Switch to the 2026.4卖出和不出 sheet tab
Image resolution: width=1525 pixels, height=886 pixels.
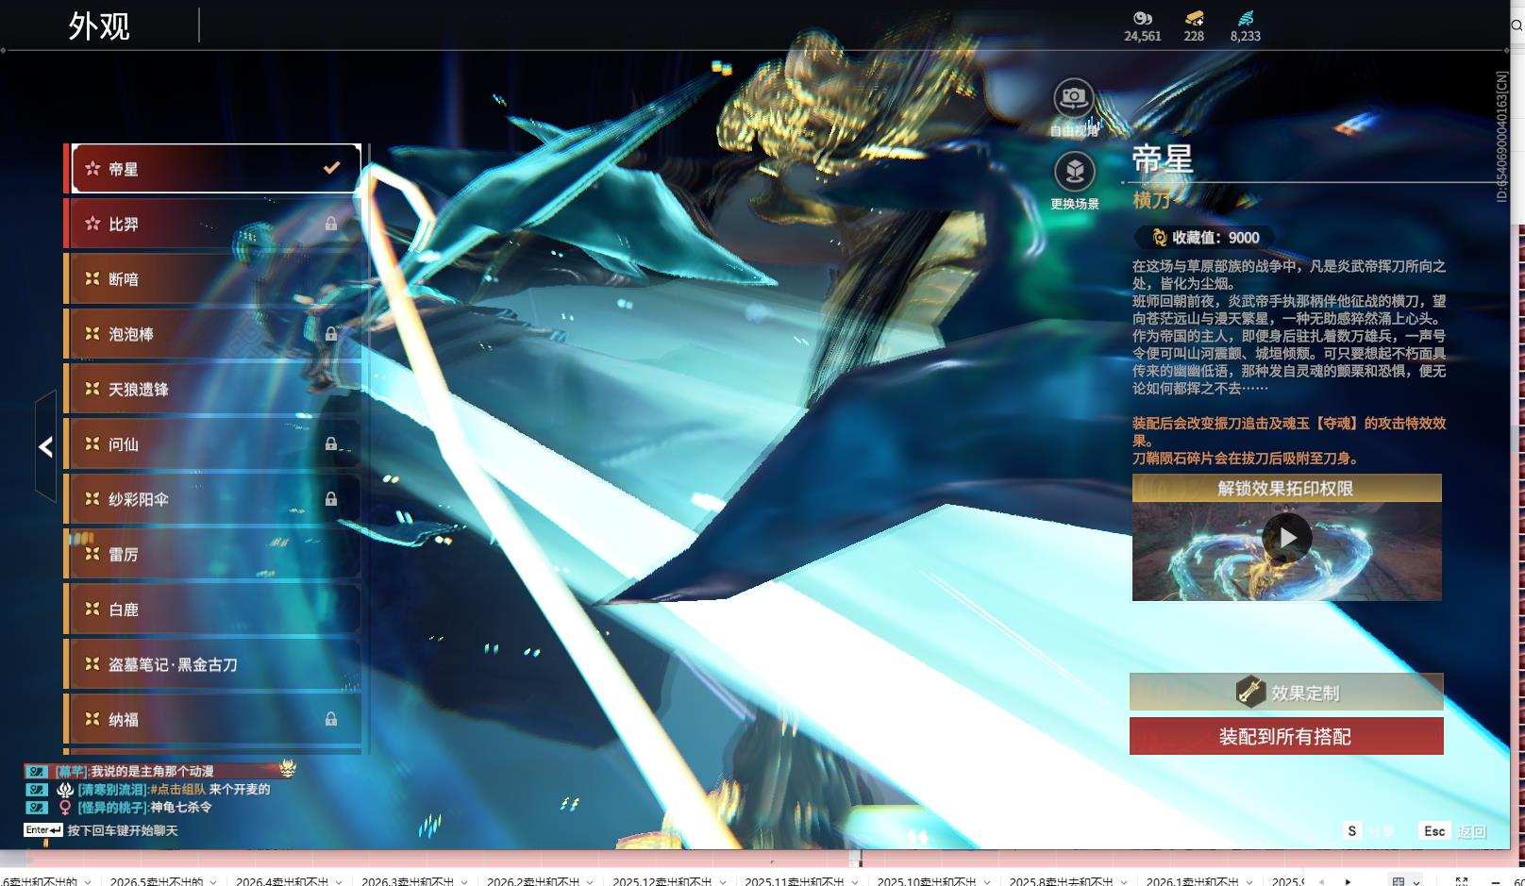pyautogui.click(x=282, y=881)
